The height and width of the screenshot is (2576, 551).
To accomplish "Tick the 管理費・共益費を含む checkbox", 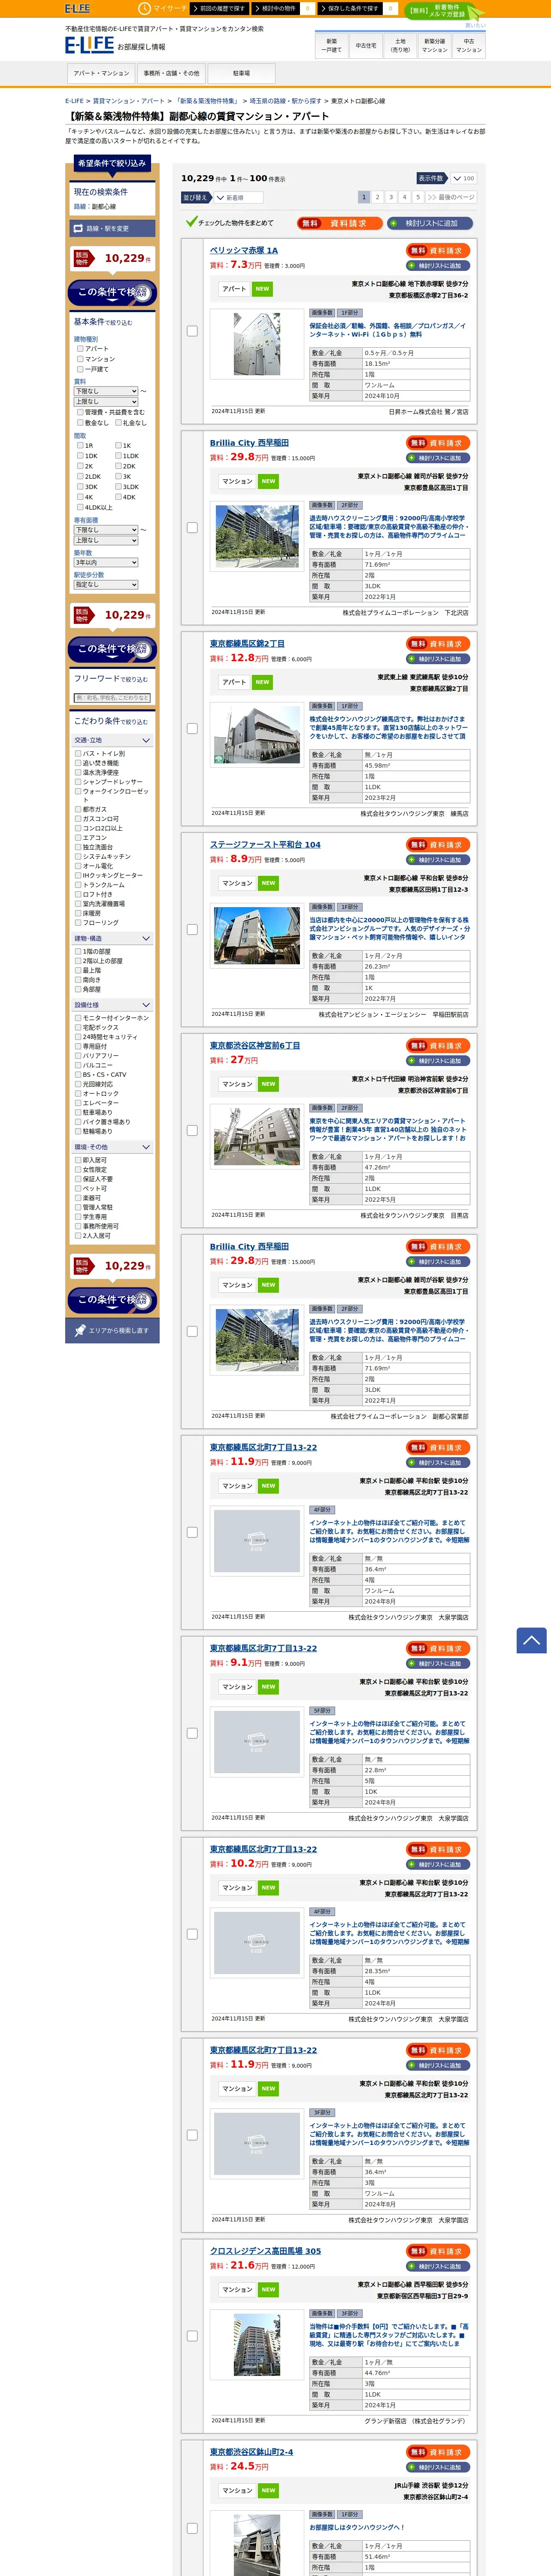I will tap(80, 412).
